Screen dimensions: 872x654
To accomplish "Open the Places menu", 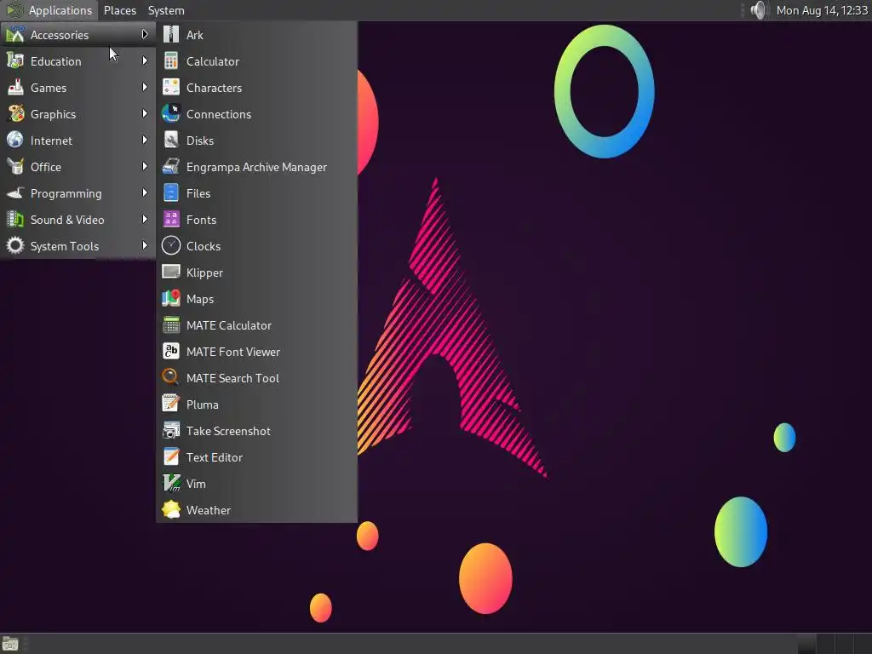I will coord(120,10).
